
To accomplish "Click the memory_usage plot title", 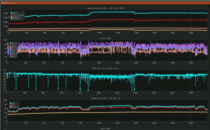I will (105, 8).
